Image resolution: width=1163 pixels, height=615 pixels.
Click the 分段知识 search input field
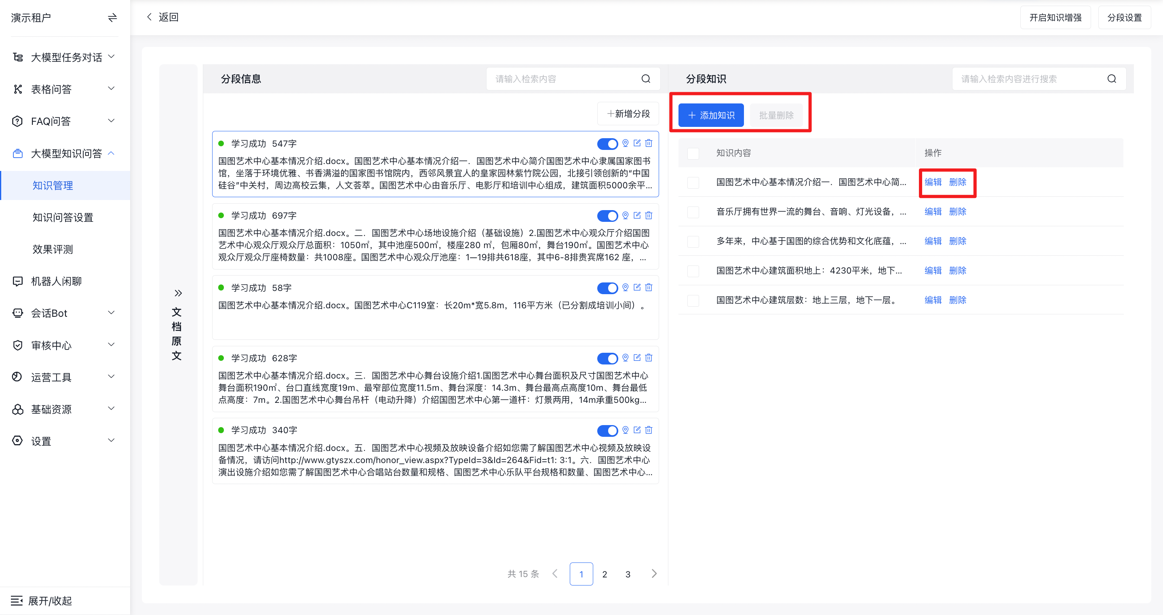tap(1039, 79)
